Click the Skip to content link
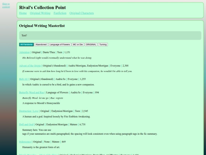 (6, 5)
